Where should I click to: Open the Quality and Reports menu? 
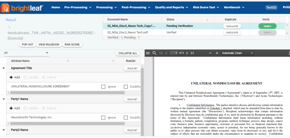(172, 7)
